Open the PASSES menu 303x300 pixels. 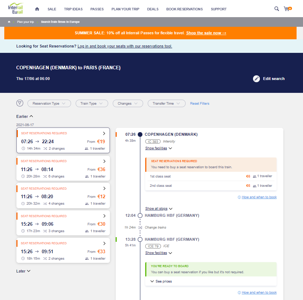click(x=97, y=9)
